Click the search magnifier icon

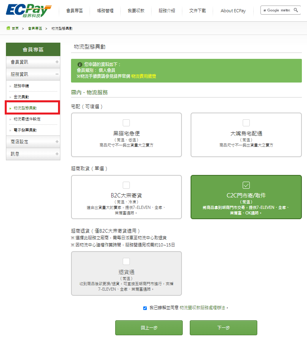296,10
